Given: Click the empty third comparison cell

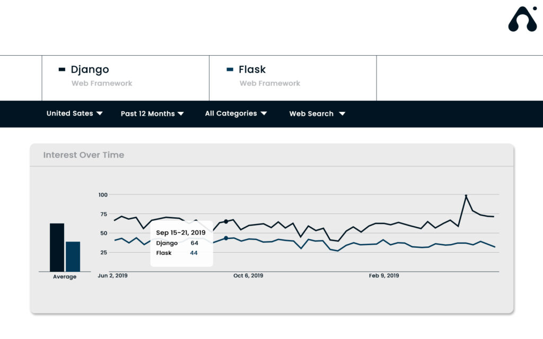Looking at the screenshot, I should click(x=459, y=78).
